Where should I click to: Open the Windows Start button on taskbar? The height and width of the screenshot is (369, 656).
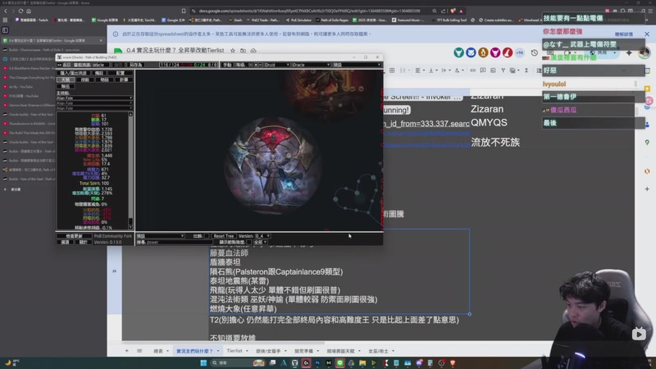tap(203, 362)
